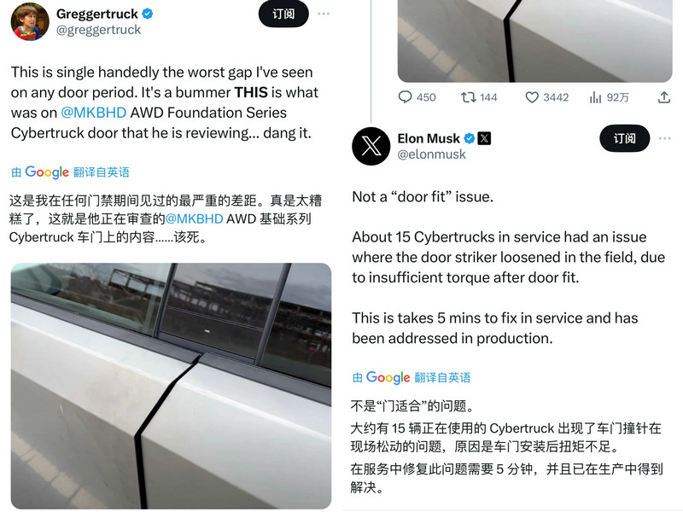The width and height of the screenshot is (683, 512).
Task: View analytics bar chart icon 92万
Action: pos(595,97)
